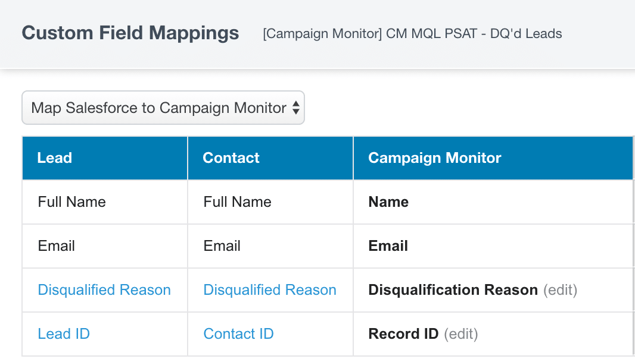Click the Contact column Full Name cell
This screenshot has height=359, width=635.
click(270, 201)
